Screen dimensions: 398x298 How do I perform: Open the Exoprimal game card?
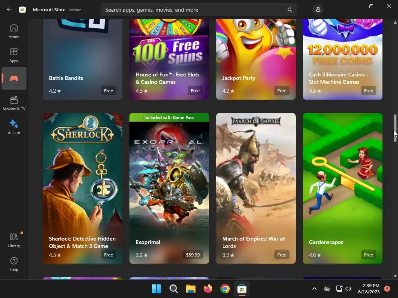point(169,188)
